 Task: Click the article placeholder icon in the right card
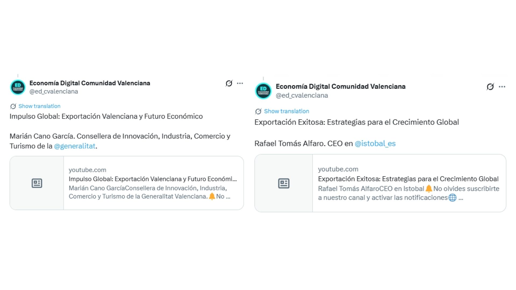point(284,183)
